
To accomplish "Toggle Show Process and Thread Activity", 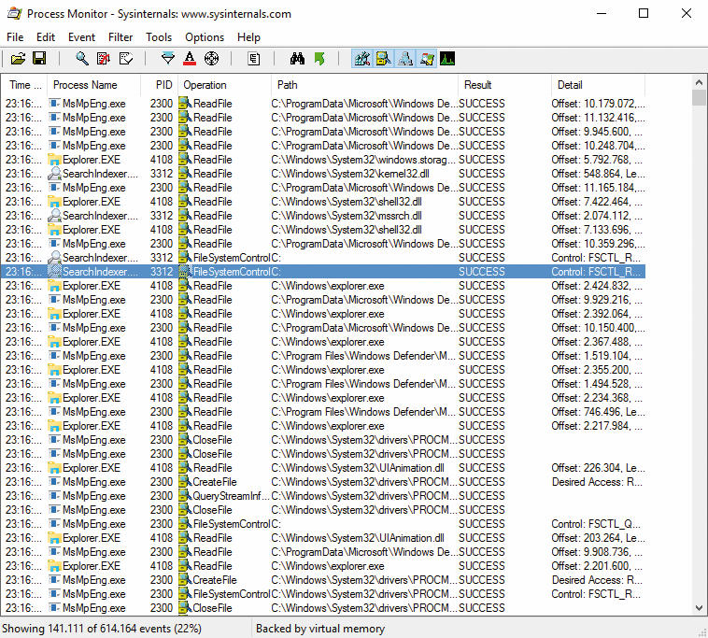I will coord(426,59).
